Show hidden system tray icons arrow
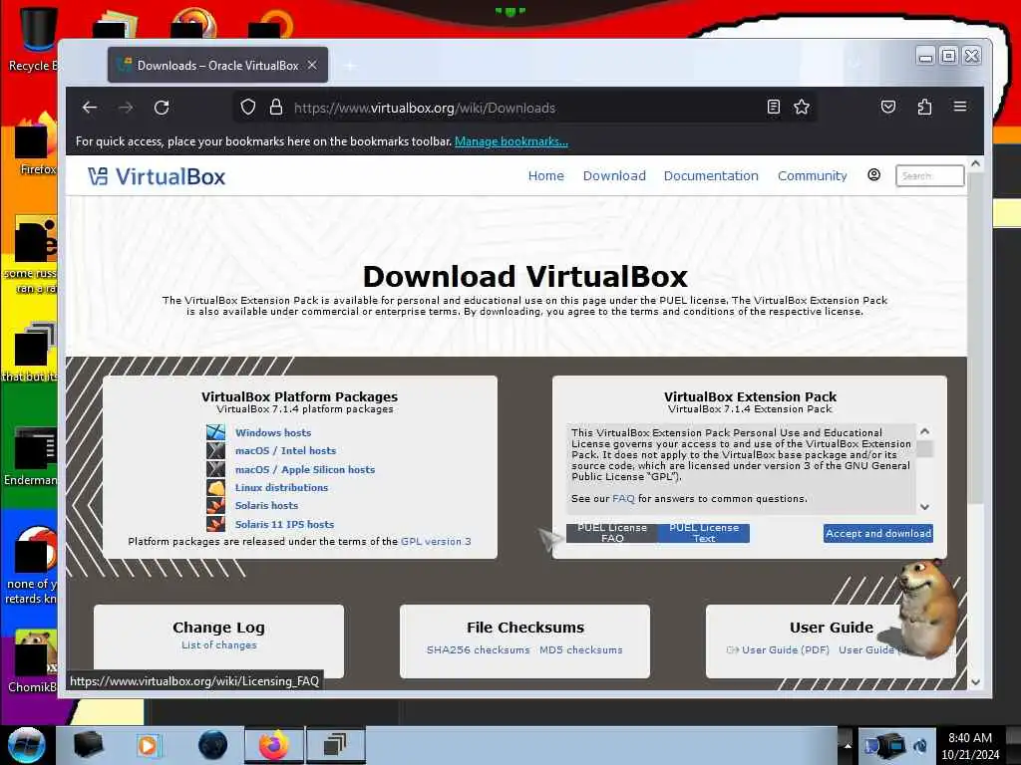1021x765 pixels. click(848, 745)
